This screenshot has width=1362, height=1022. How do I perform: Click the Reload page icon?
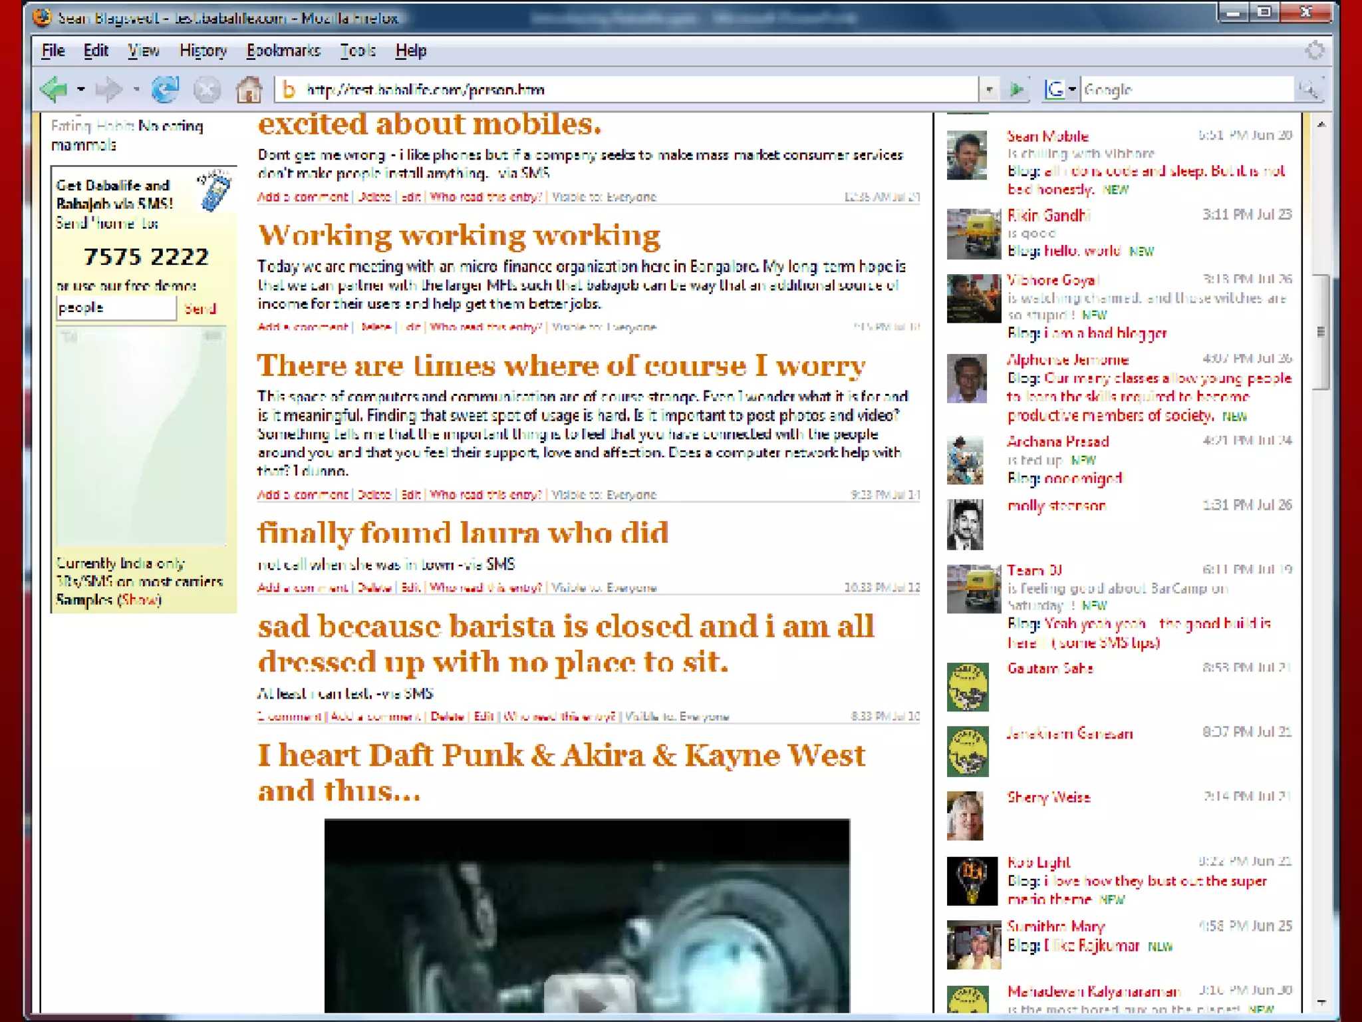point(165,89)
